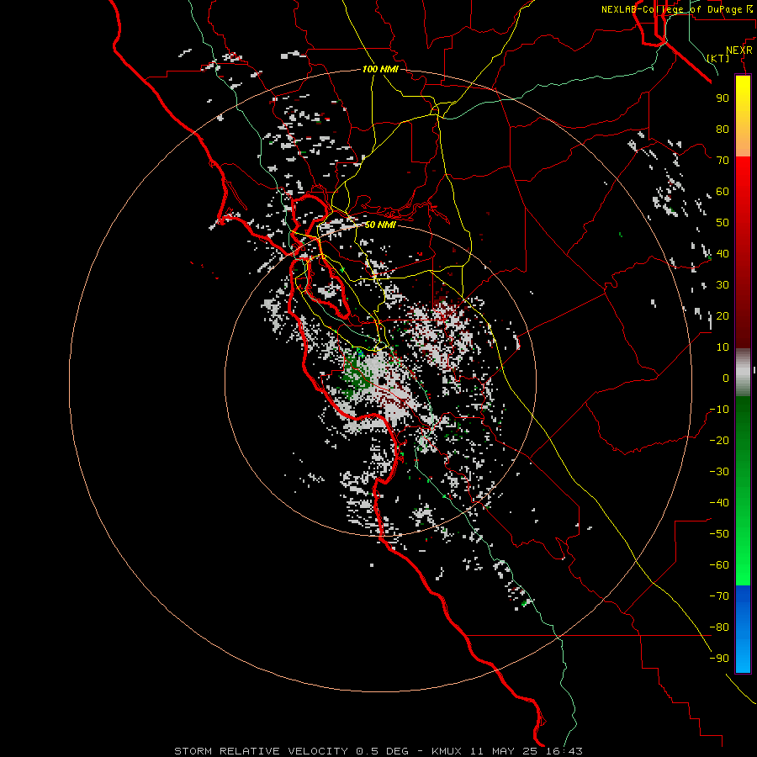
Task: Click the positive 90 velocity scale label
Action: point(723,98)
